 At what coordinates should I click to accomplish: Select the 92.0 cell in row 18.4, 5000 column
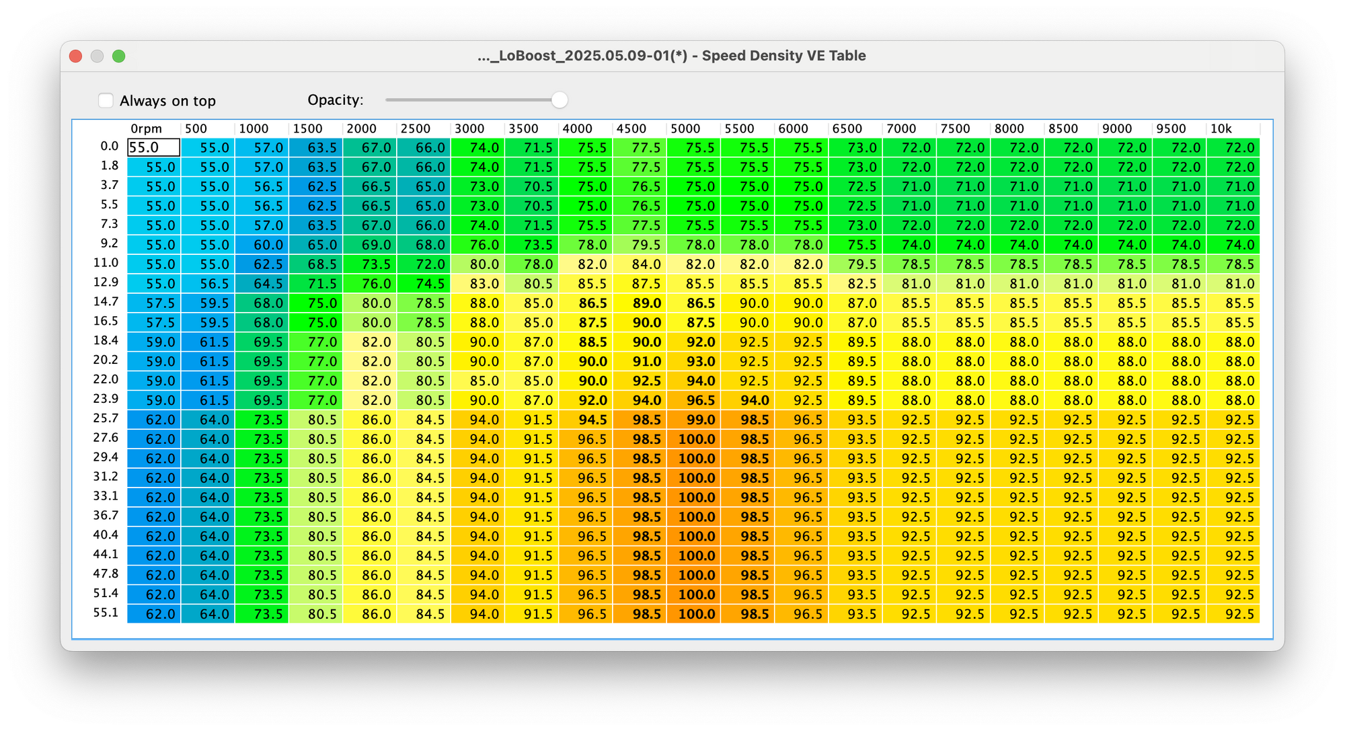693,342
